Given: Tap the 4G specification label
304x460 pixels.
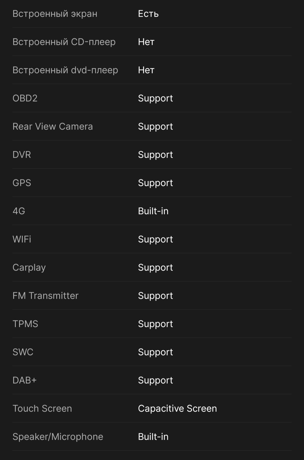Looking at the screenshot, I should point(19,211).
